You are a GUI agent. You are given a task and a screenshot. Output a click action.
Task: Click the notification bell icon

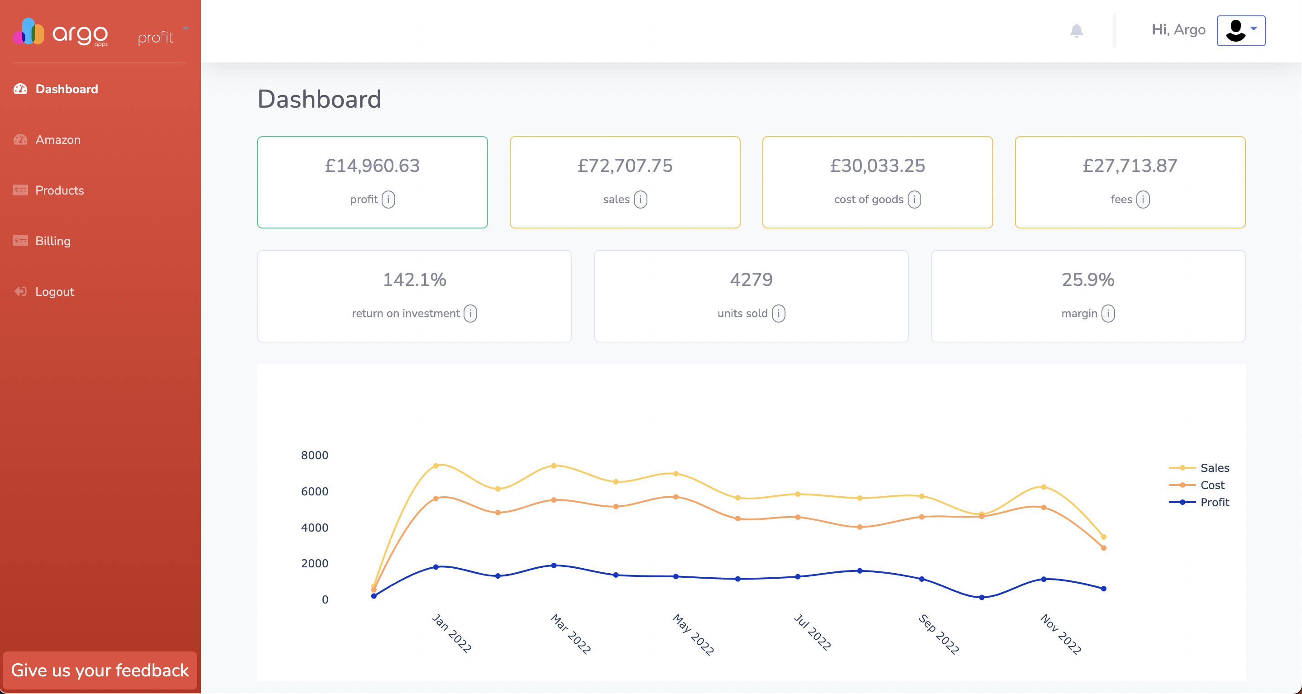click(x=1076, y=31)
